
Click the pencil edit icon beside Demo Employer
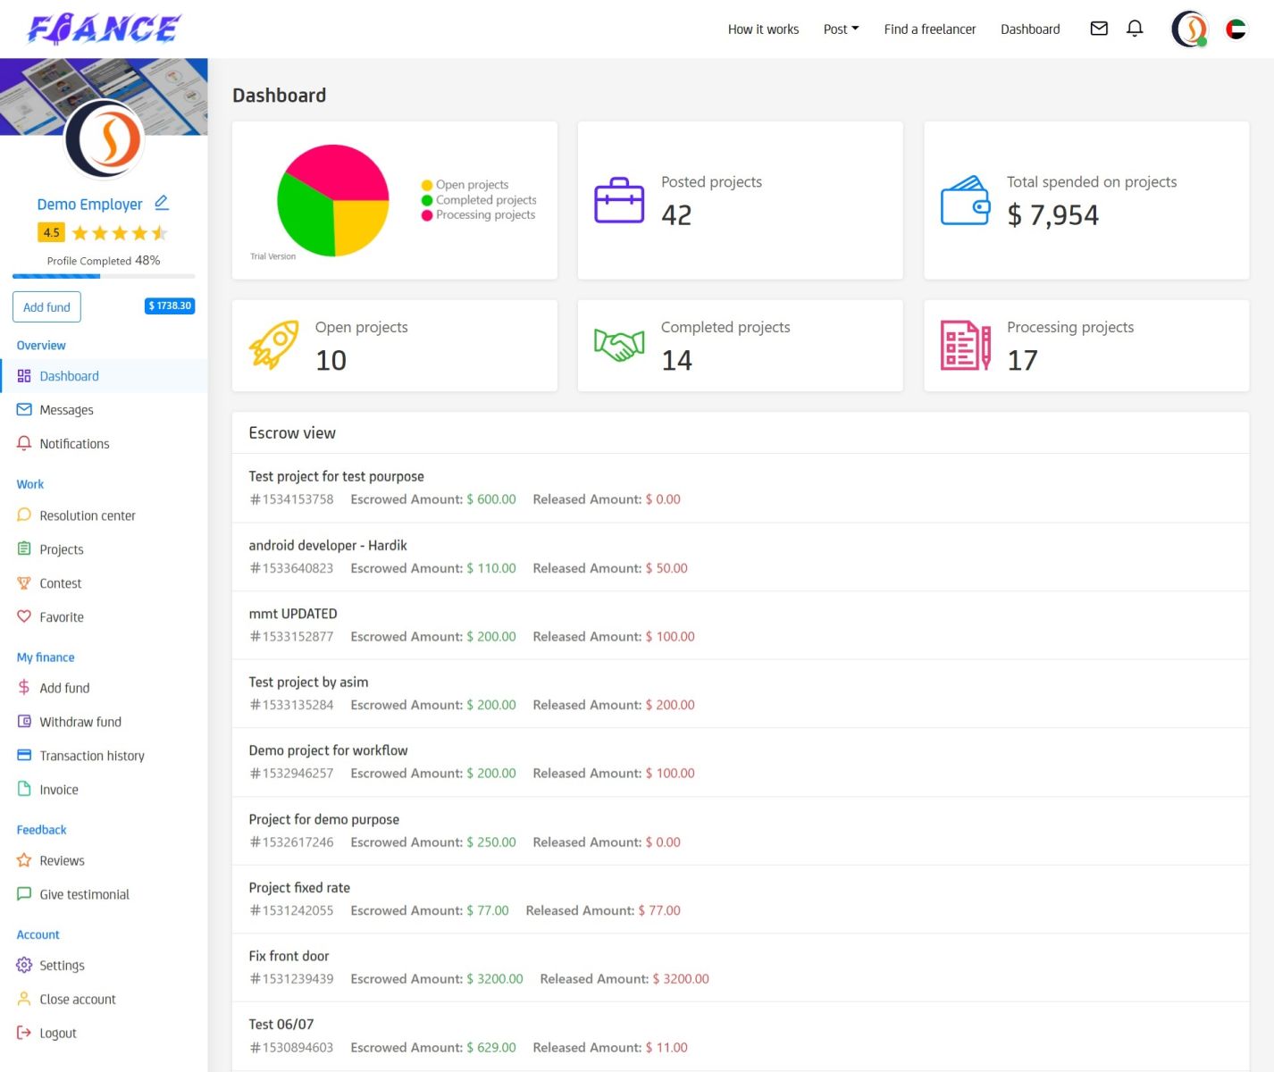click(162, 204)
